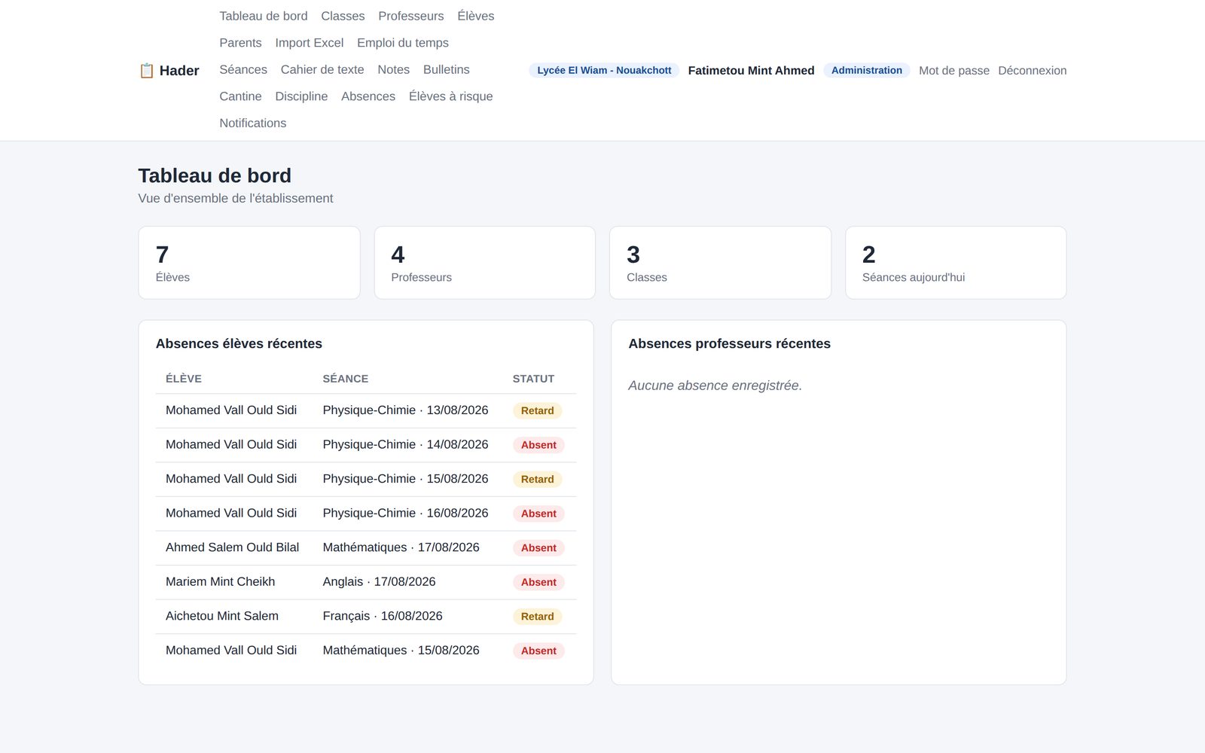The width and height of the screenshot is (1205, 753).
Task: Click the SÉANCE column header
Action: 346,379
